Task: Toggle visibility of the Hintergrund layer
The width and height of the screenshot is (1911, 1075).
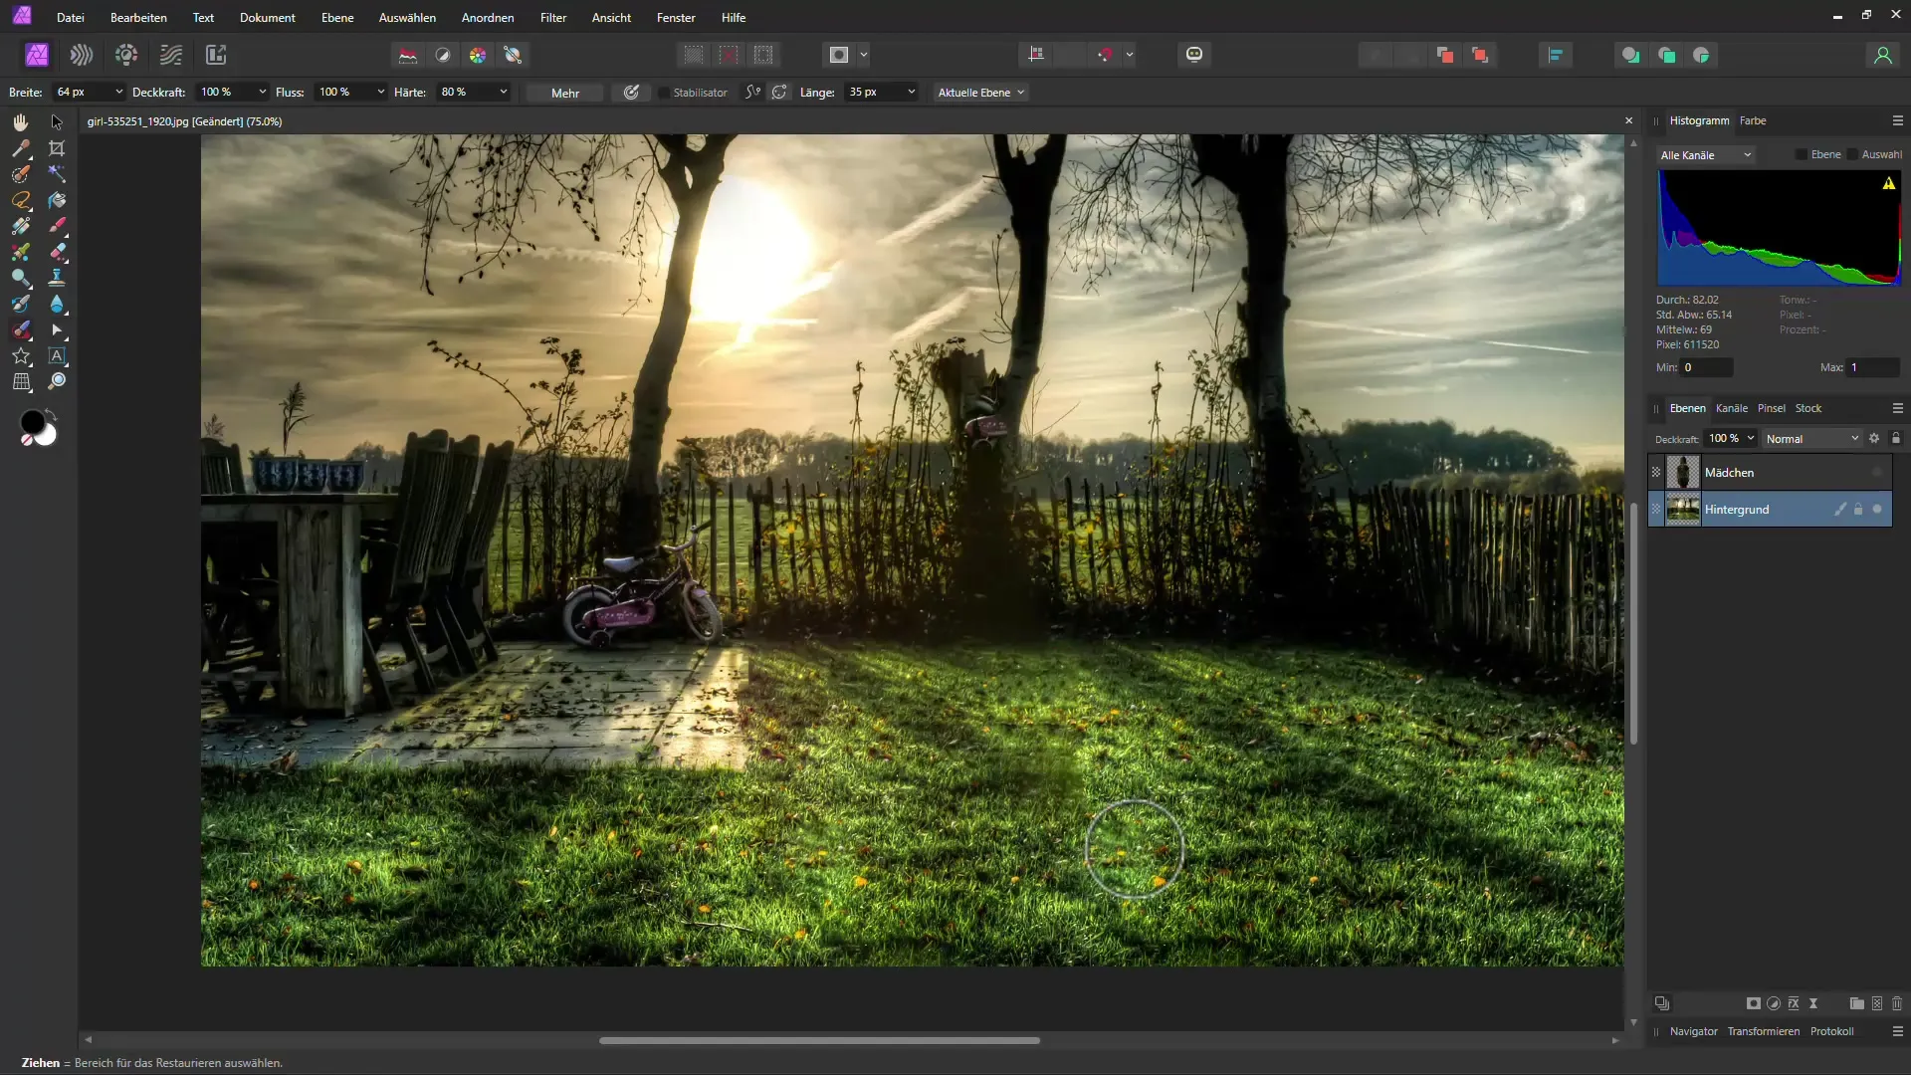Action: coord(1877,509)
